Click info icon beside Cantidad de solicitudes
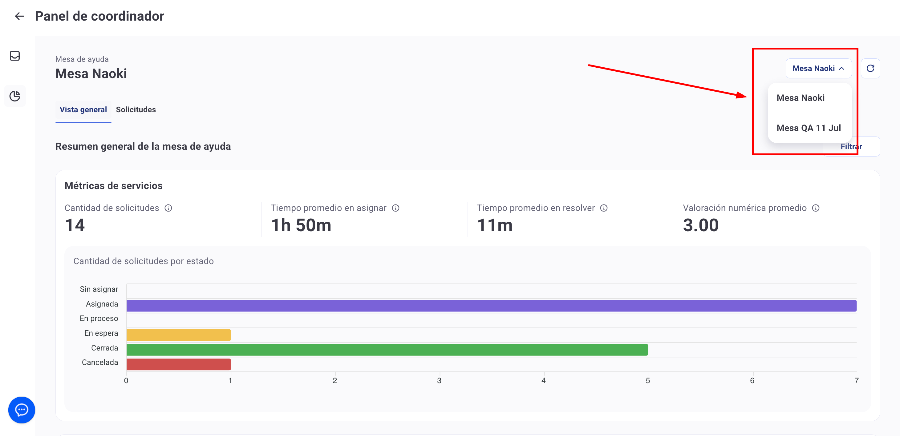900x436 pixels. pyautogui.click(x=168, y=208)
